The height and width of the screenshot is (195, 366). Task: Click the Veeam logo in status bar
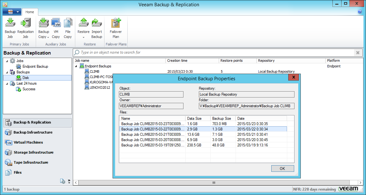[348, 189]
